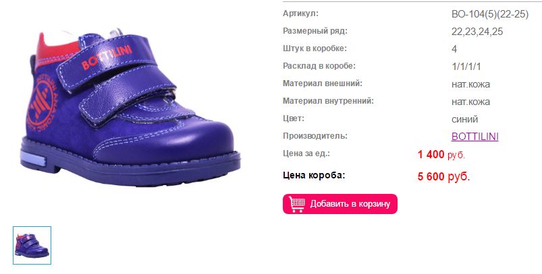Viewport: 542px width, 274px height.
Task: Add item via "Добавить в корзину" text
Action: coord(350,204)
